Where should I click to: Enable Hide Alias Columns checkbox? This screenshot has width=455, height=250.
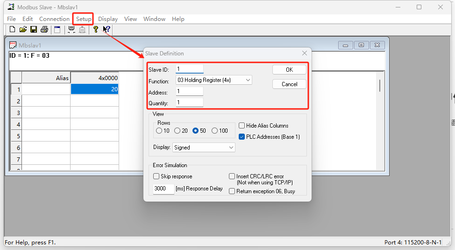[x=242, y=126]
